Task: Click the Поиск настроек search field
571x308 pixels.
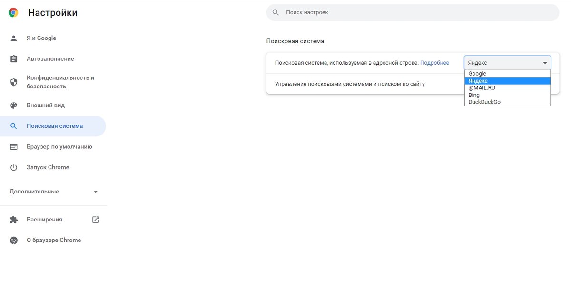Action: click(x=413, y=12)
